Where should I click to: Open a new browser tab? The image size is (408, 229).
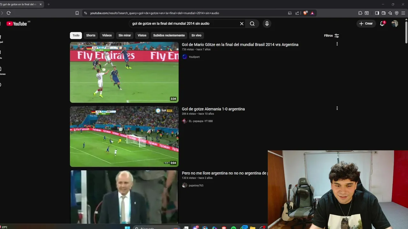pyautogui.click(x=48, y=4)
